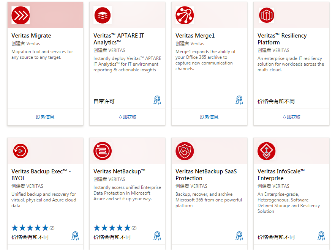This screenshot has height=250, width=335.
Task: Click 联系信息 link on Veritas Merge1 card
Action: 209,117
